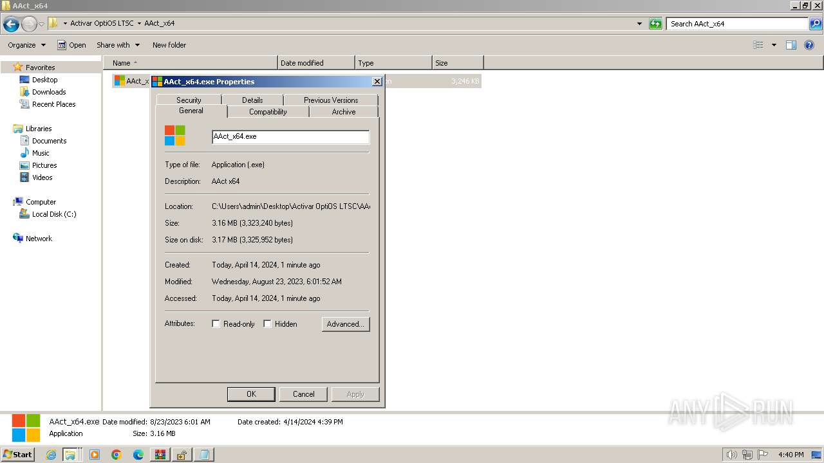The width and height of the screenshot is (824, 463).
Task: Click the search magnifier icon
Action: 815,24
